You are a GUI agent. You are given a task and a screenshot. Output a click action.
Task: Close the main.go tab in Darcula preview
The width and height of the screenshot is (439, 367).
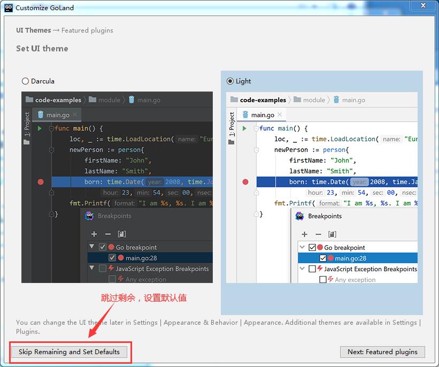click(x=75, y=114)
